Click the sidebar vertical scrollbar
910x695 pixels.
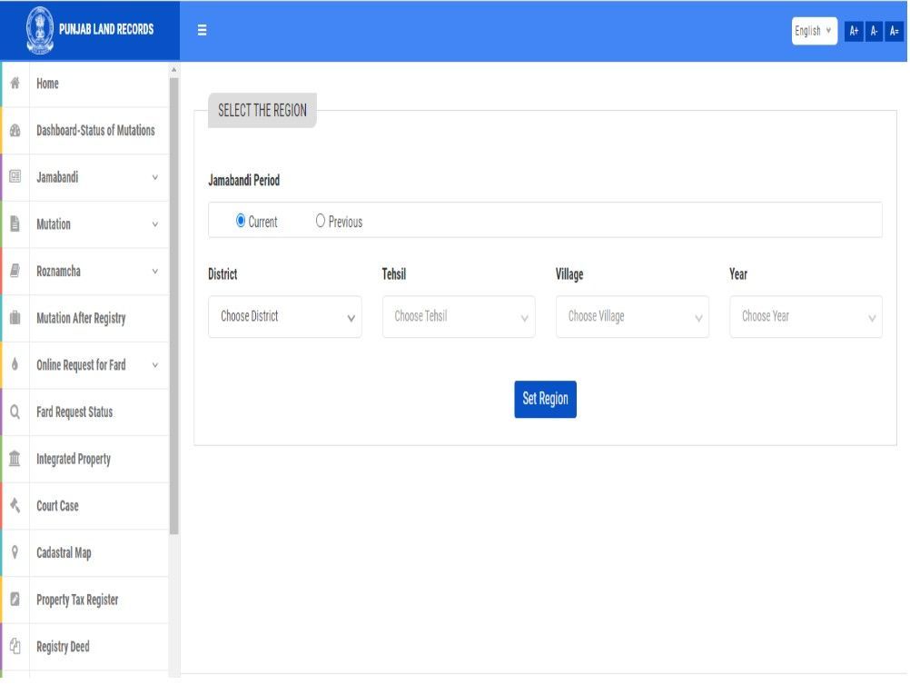coord(173,300)
